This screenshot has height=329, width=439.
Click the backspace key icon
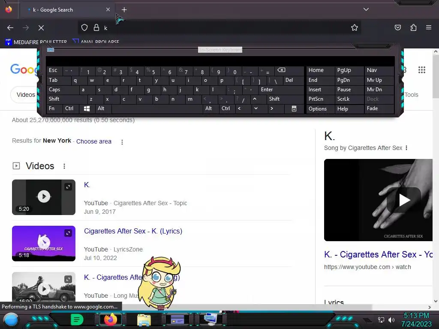point(289,71)
